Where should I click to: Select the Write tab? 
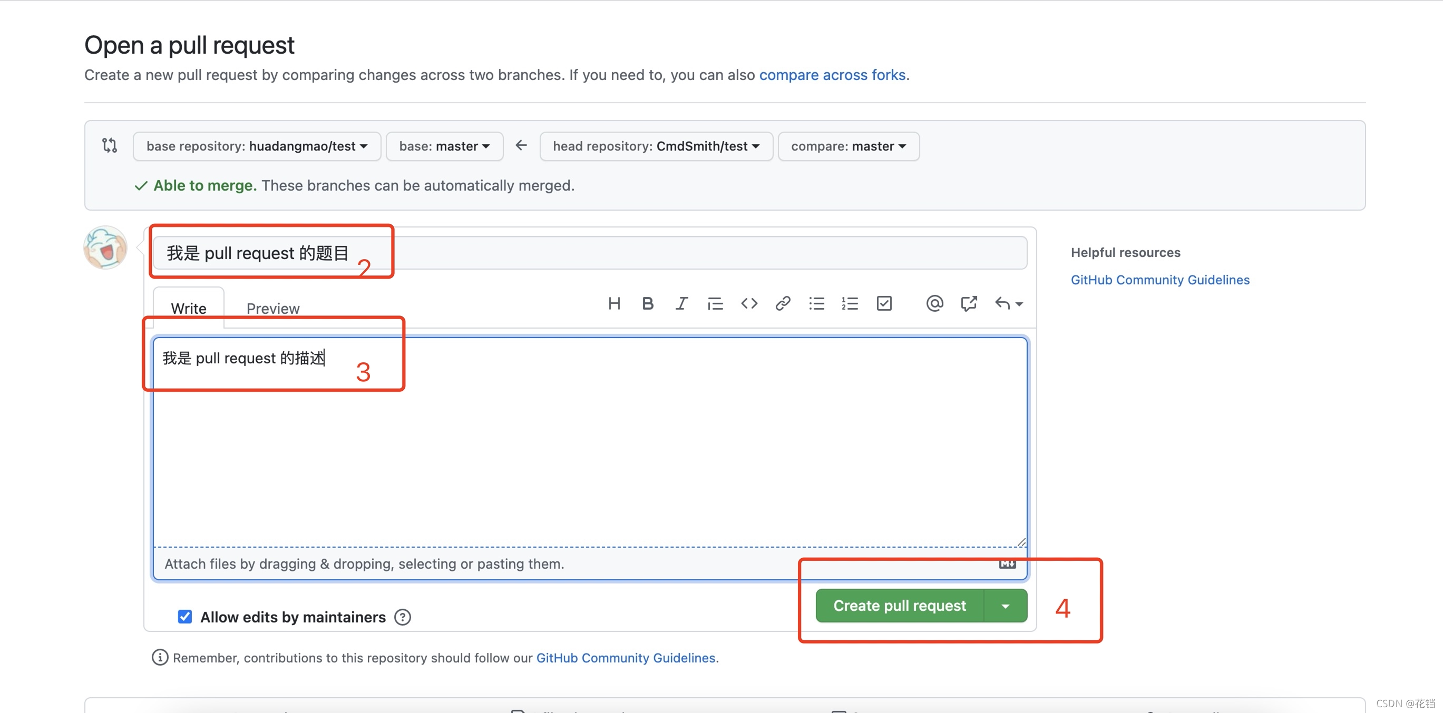pos(188,309)
